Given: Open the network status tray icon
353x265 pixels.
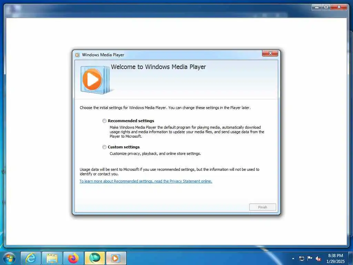Looking at the screenshot, I should click(301, 258).
